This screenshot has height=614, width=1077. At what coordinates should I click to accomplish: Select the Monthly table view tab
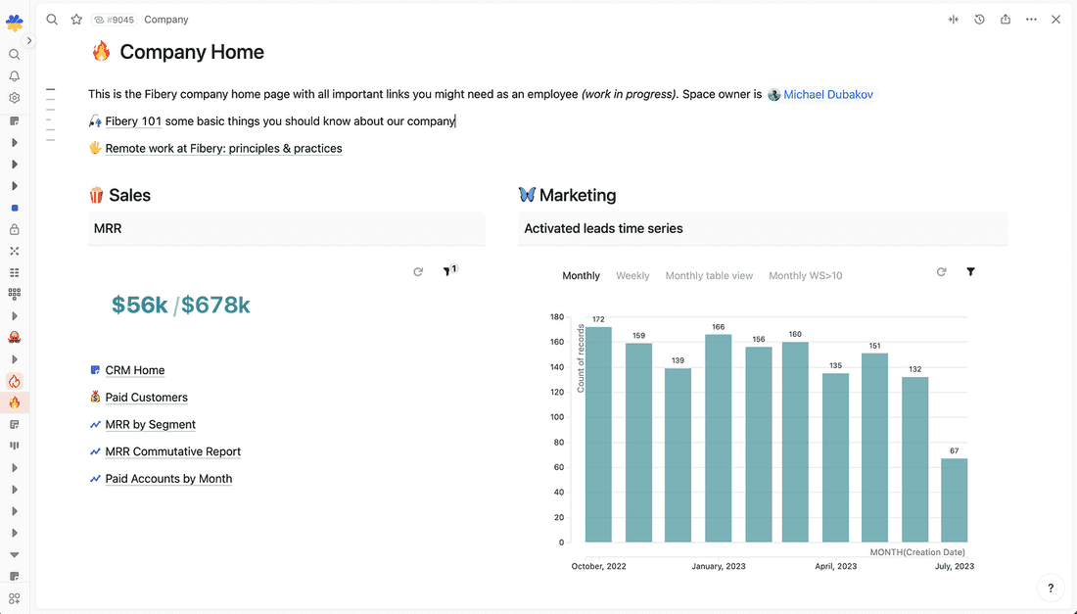pyautogui.click(x=709, y=276)
